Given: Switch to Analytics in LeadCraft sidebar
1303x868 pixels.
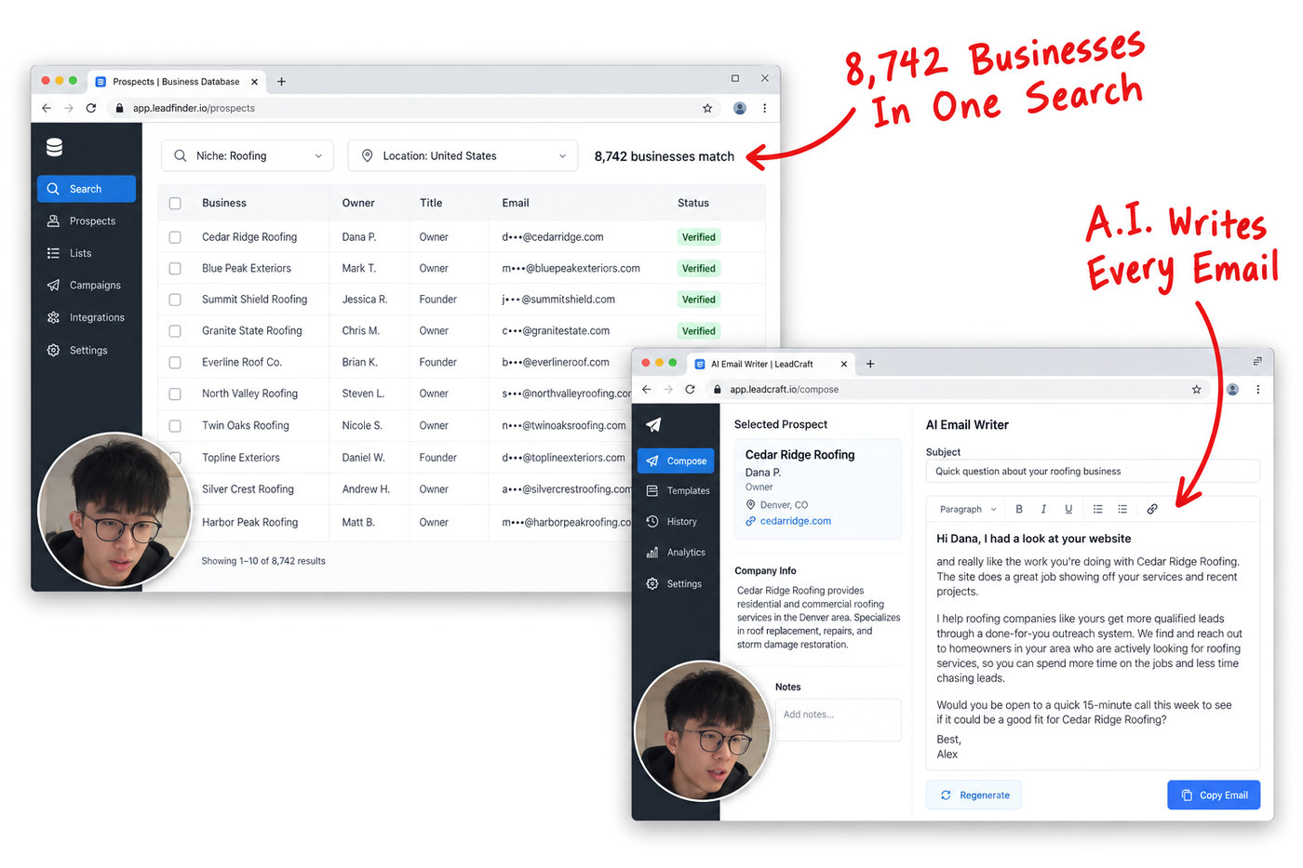Looking at the screenshot, I should point(678,553).
